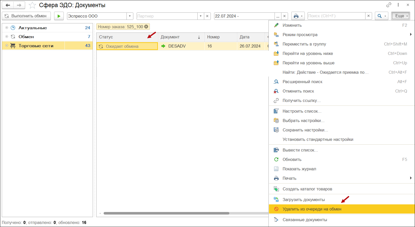Remove the order number filter chip
415x227 pixels.
tap(146, 27)
